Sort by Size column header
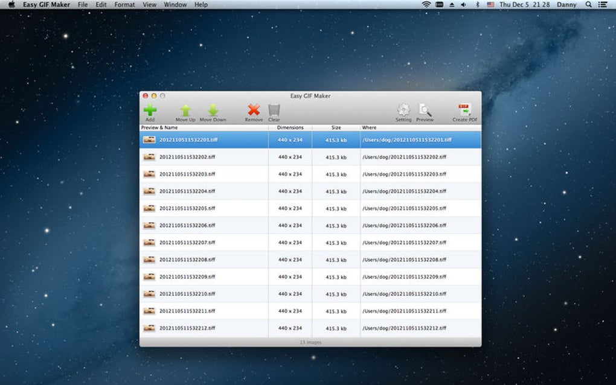This screenshot has height=385, width=616. point(336,127)
